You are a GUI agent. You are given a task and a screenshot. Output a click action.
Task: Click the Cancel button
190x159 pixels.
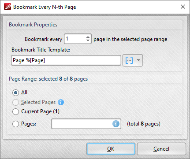[161, 149]
